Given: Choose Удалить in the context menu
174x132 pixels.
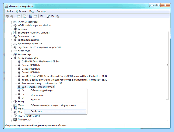Looking at the screenshot, I should [55, 100].
